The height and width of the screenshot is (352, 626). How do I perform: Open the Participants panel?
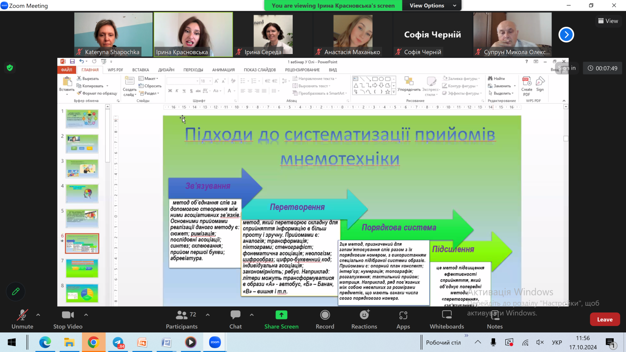(x=181, y=319)
